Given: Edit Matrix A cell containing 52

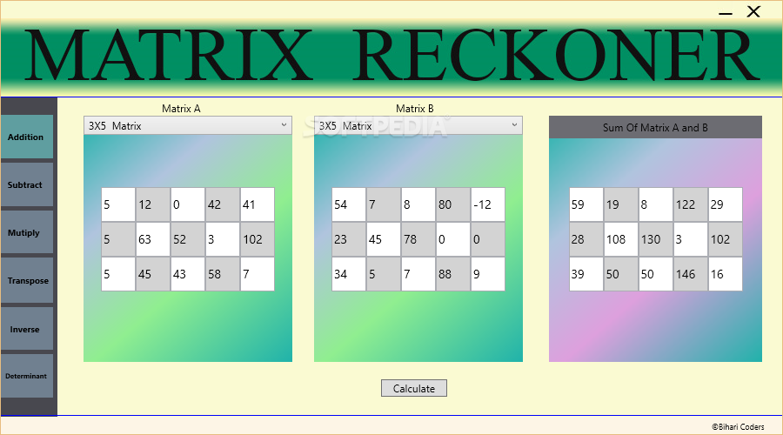Looking at the screenshot, I should click(x=188, y=239).
